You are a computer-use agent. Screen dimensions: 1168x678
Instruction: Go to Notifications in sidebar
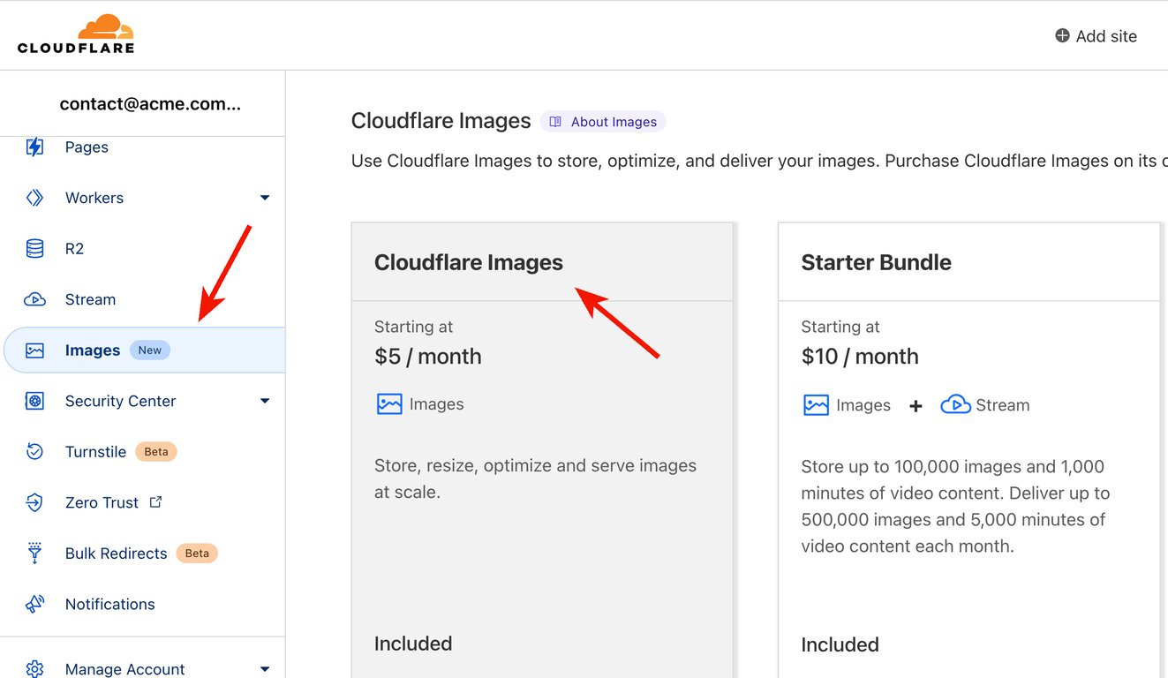tap(109, 604)
